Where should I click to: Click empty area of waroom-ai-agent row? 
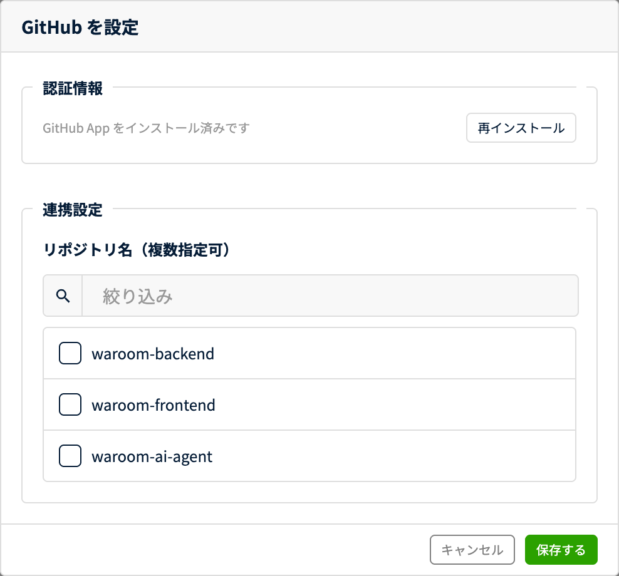click(x=395, y=456)
